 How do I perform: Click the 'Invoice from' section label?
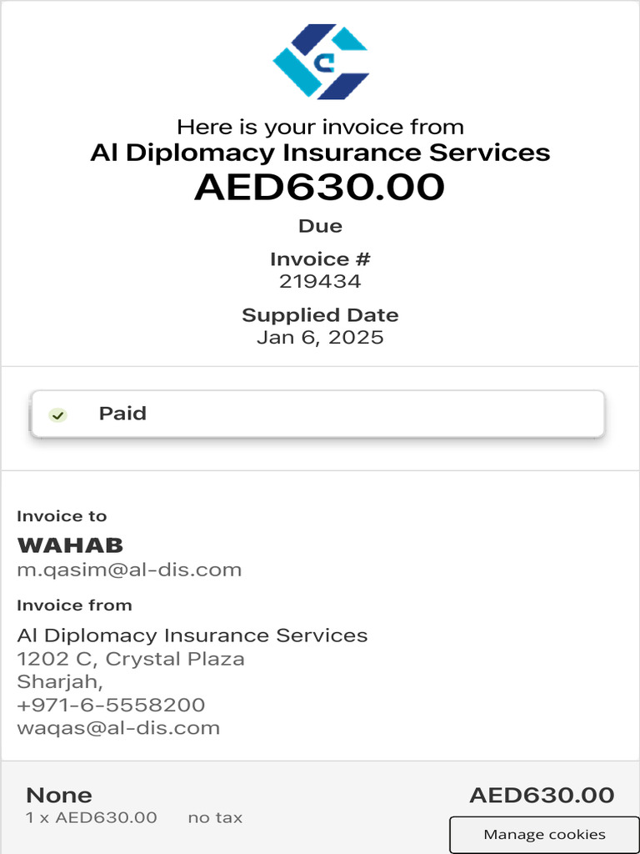click(74, 605)
